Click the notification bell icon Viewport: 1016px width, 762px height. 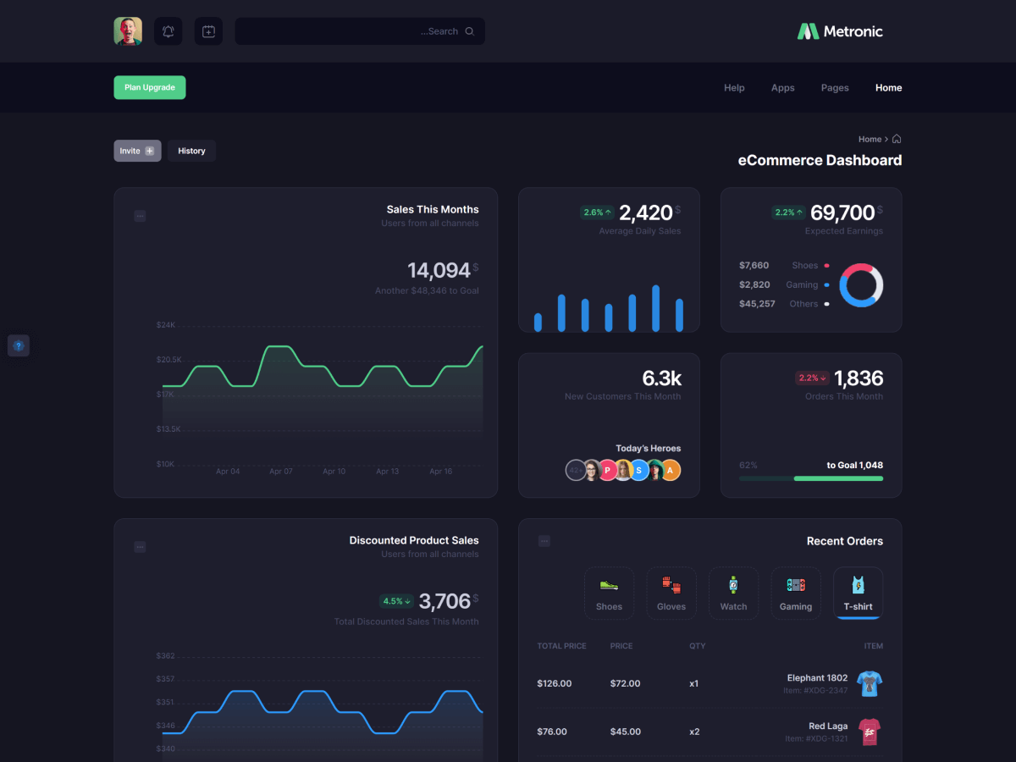(x=168, y=31)
